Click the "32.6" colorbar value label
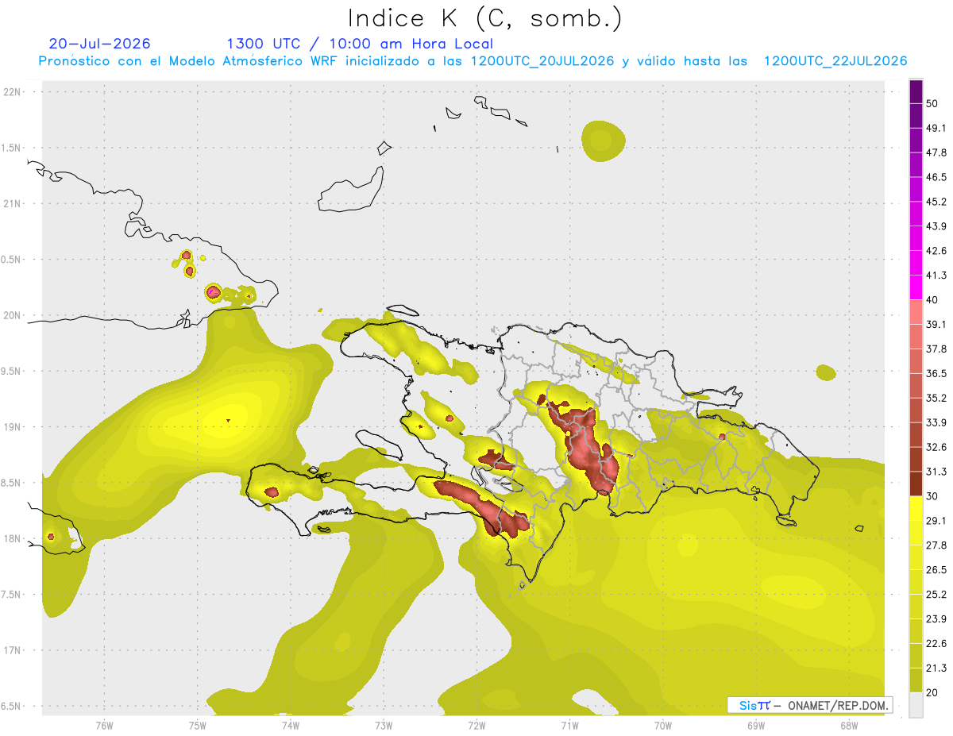The width and height of the screenshot is (953, 736). (x=936, y=447)
